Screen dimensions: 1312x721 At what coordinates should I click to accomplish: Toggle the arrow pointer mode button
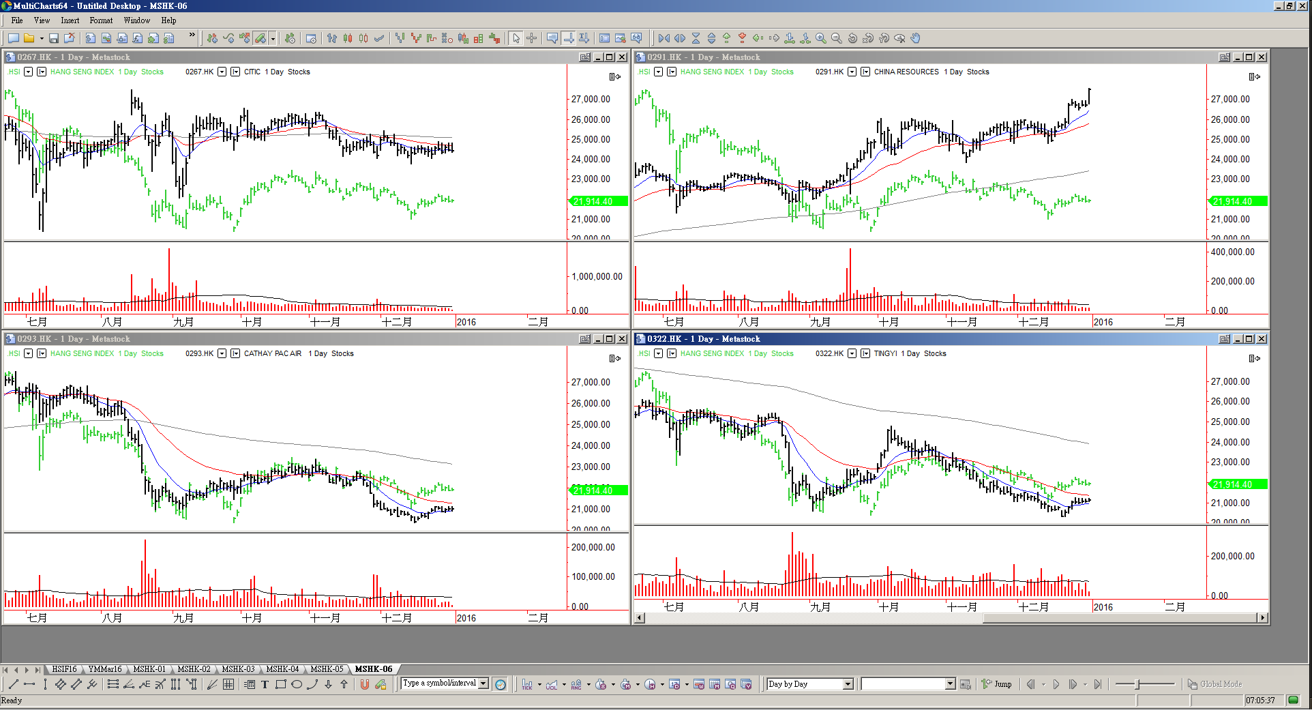click(x=516, y=38)
